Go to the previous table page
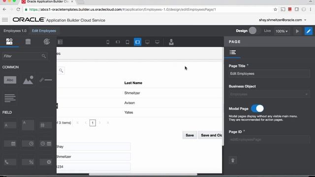315x177 pixels. [86, 123]
